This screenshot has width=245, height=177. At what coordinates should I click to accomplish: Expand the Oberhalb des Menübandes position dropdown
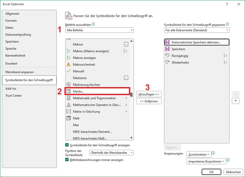[111, 153]
